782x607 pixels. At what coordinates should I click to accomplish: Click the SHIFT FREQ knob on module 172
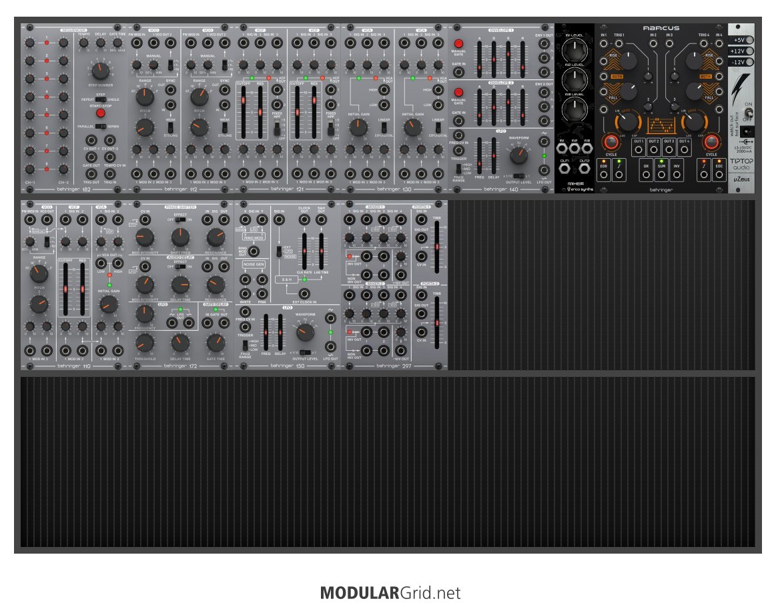pyautogui.click(x=180, y=237)
